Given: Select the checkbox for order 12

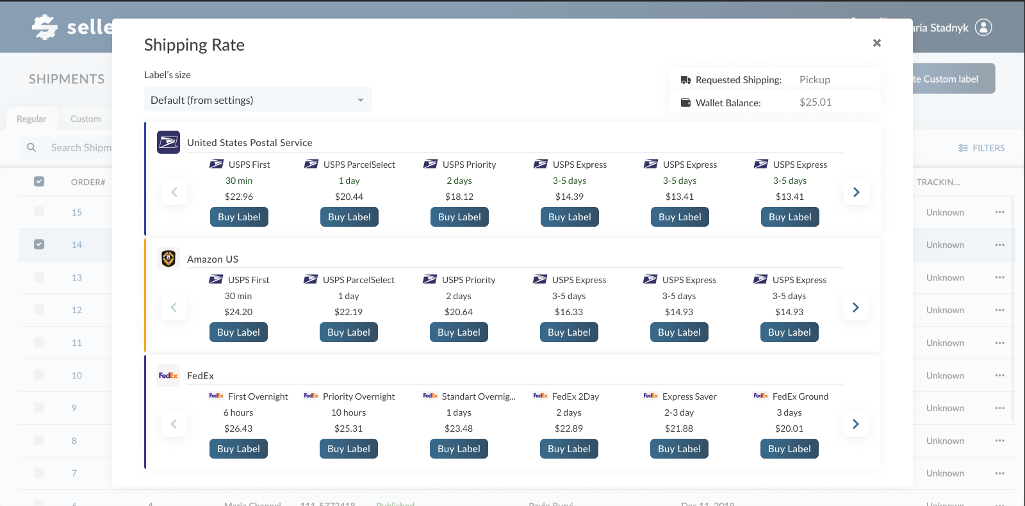Looking at the screenshot, I should click(x=39, y=309).
